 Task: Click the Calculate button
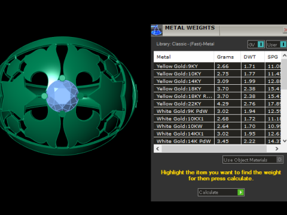pos(221,192)
